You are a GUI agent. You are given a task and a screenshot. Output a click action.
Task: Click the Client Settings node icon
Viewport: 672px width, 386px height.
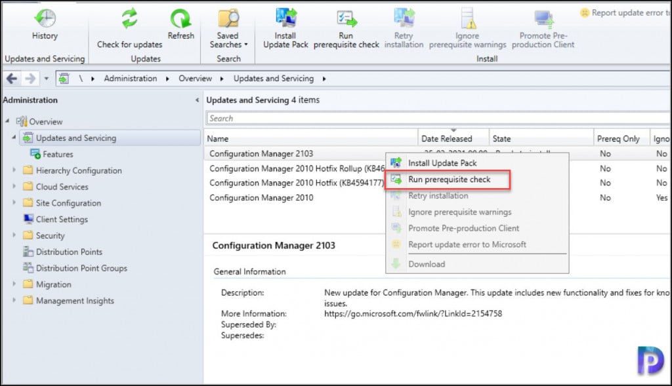click(x=28, y=219)
